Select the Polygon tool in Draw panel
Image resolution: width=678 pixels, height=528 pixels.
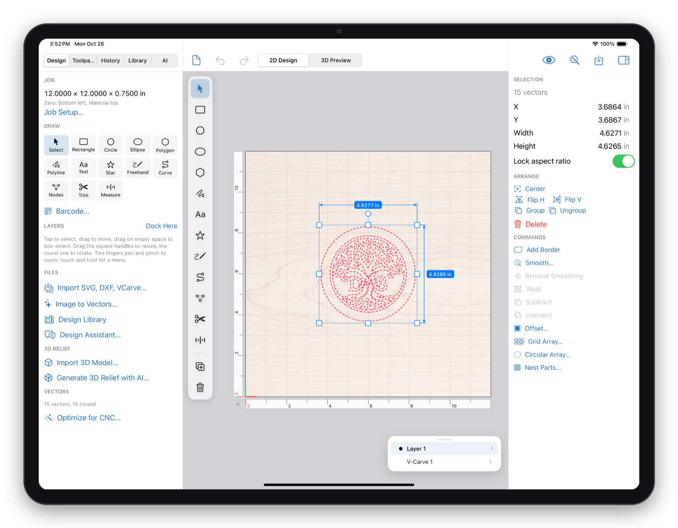(165, 145)
